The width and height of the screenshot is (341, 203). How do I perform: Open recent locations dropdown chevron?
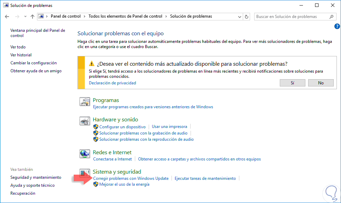point(26,17)
